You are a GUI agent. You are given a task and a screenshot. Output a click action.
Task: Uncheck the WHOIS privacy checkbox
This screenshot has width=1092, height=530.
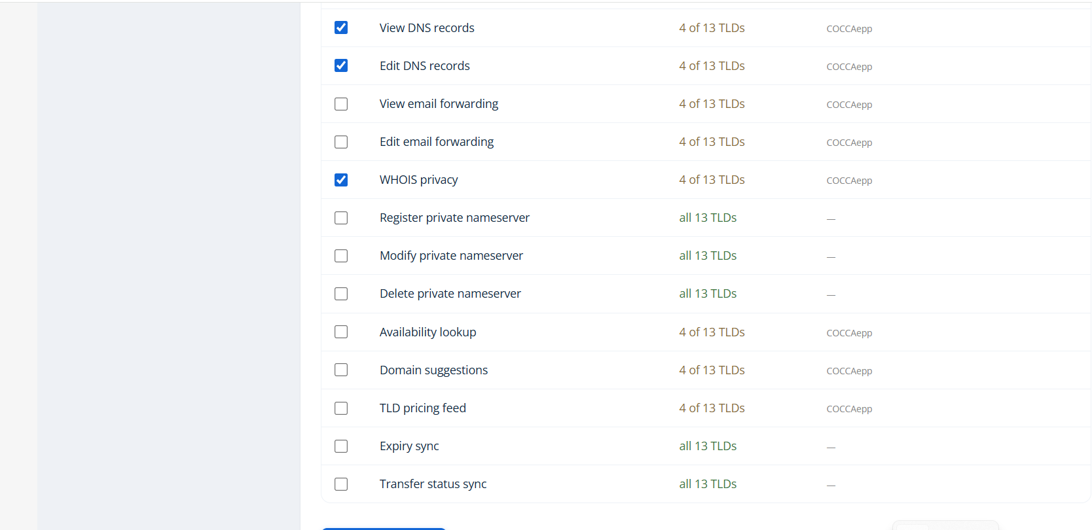pos(341,180)
